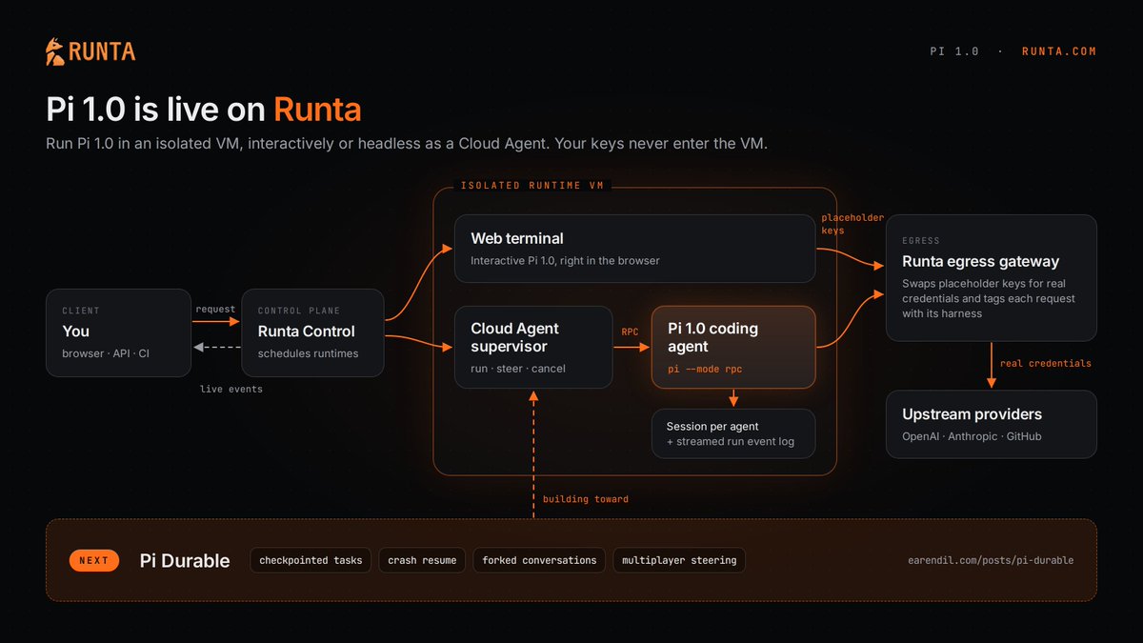Click 'pi --mode rpc' command text
The image size is (1143, 643).
click(x=705, y=368)
